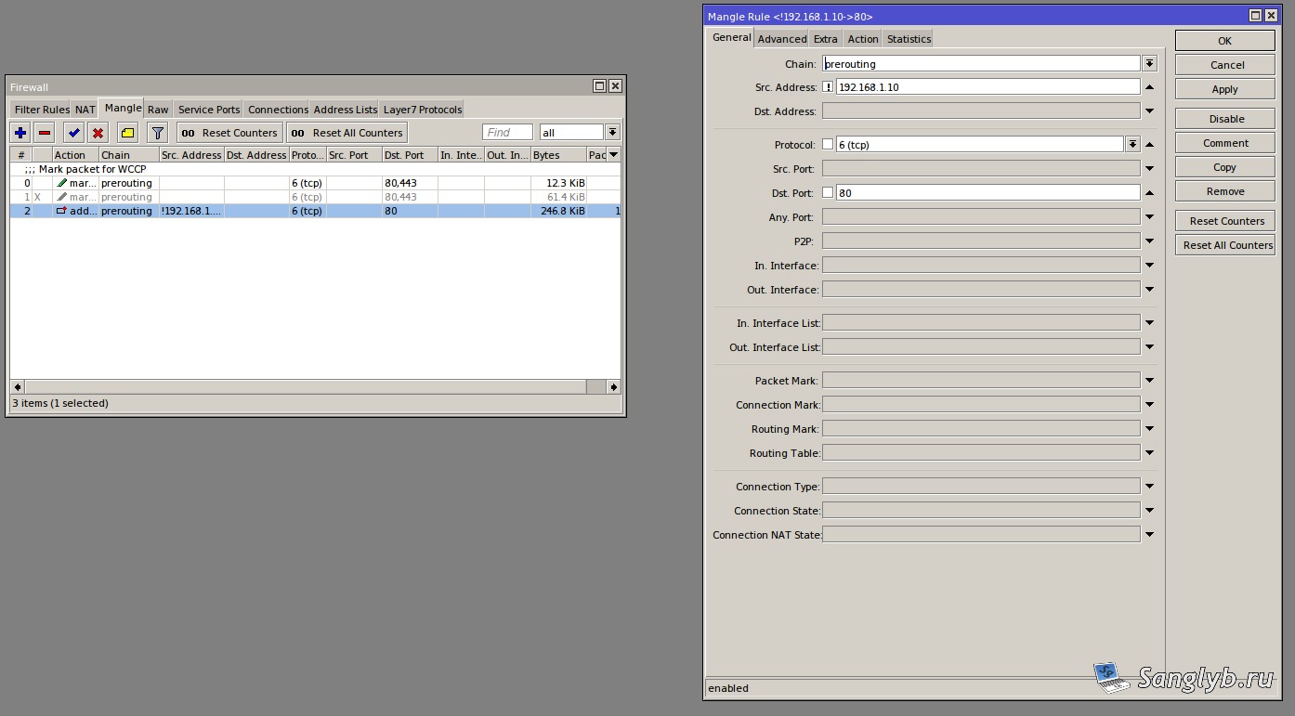The width and height of the screenshot is (1295, 716).
Task: Expand the Packet Mark field arrow
Action: tap(1149, 380)
